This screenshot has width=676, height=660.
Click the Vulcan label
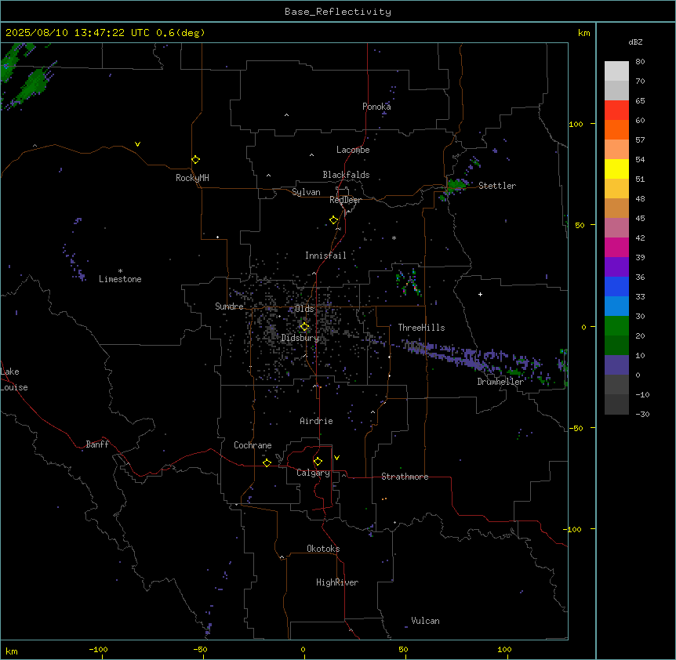pyautogui.click(x=426, y=621)
